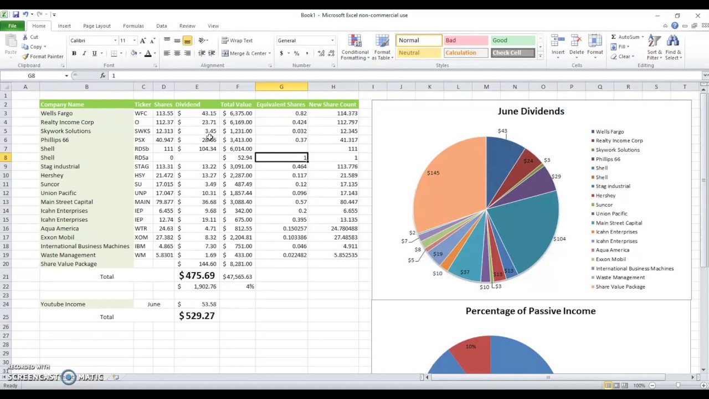Click Increase Font Size icon

143,40
